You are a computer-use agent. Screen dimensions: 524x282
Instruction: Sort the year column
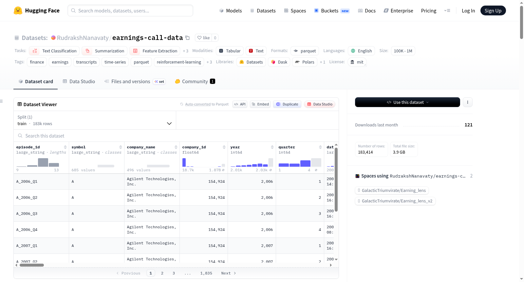coord(272,147)
